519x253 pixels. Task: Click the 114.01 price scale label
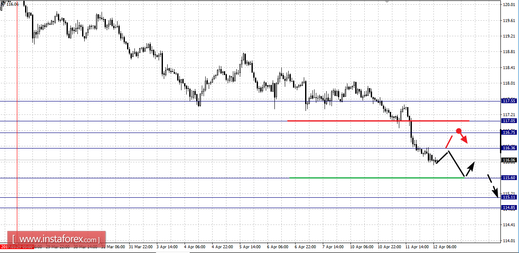pos(508,240)
